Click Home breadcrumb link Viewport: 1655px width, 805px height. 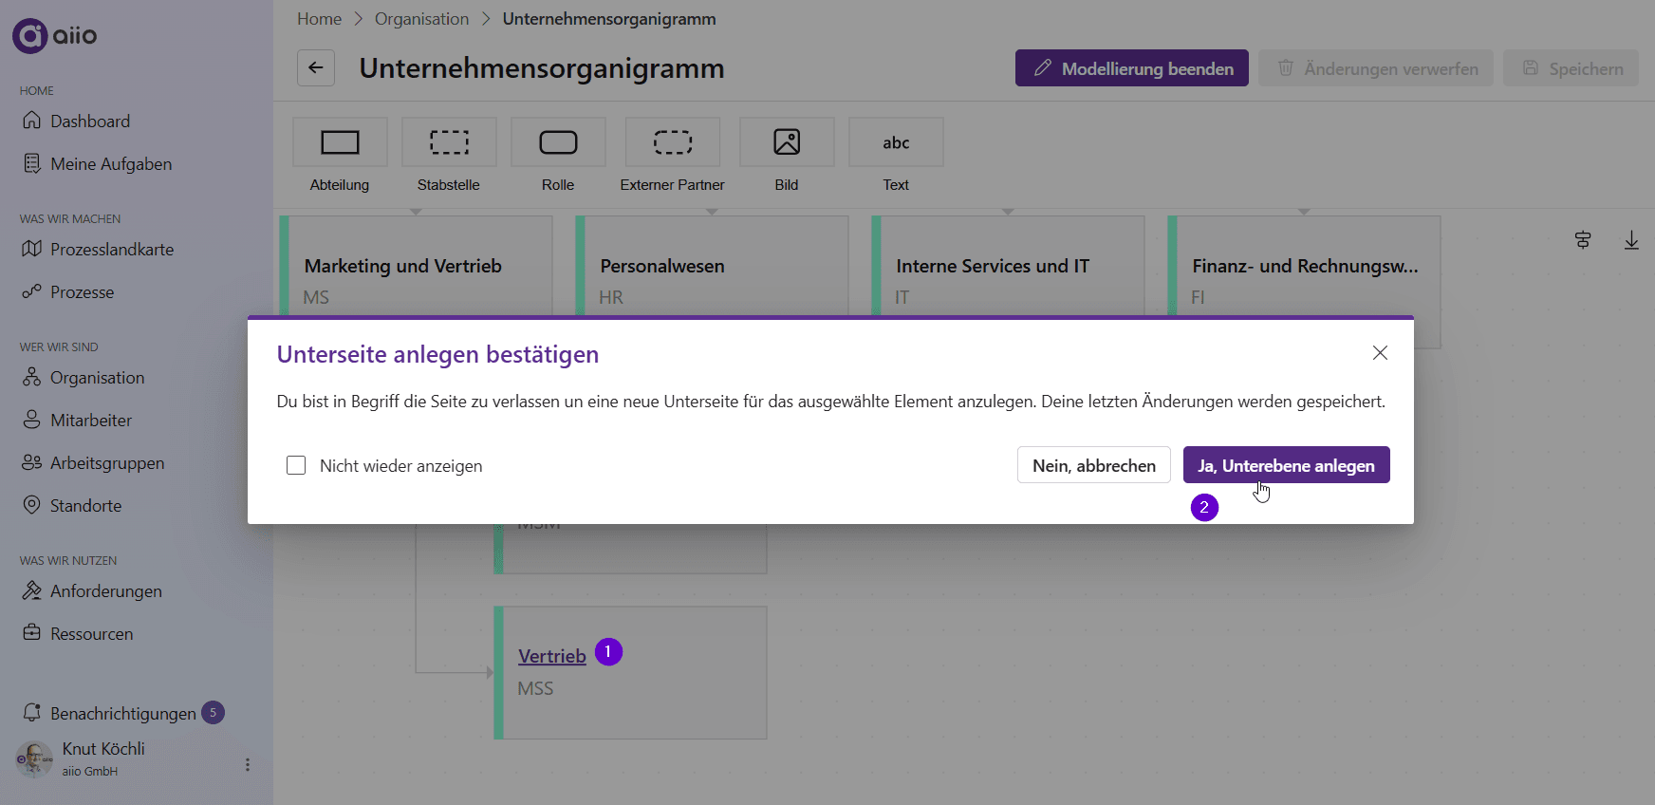pyautogui.click(x=319, y=19)
